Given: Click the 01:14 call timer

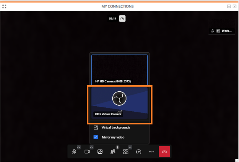Looking at the screenshot, I should 113,19.
